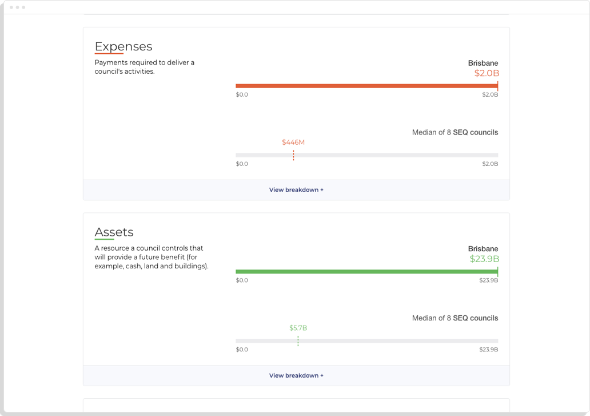Screen dimensions: 590x416
Task: Click the third window control dot
Action: pyautogui.click(x=23, y=7)
